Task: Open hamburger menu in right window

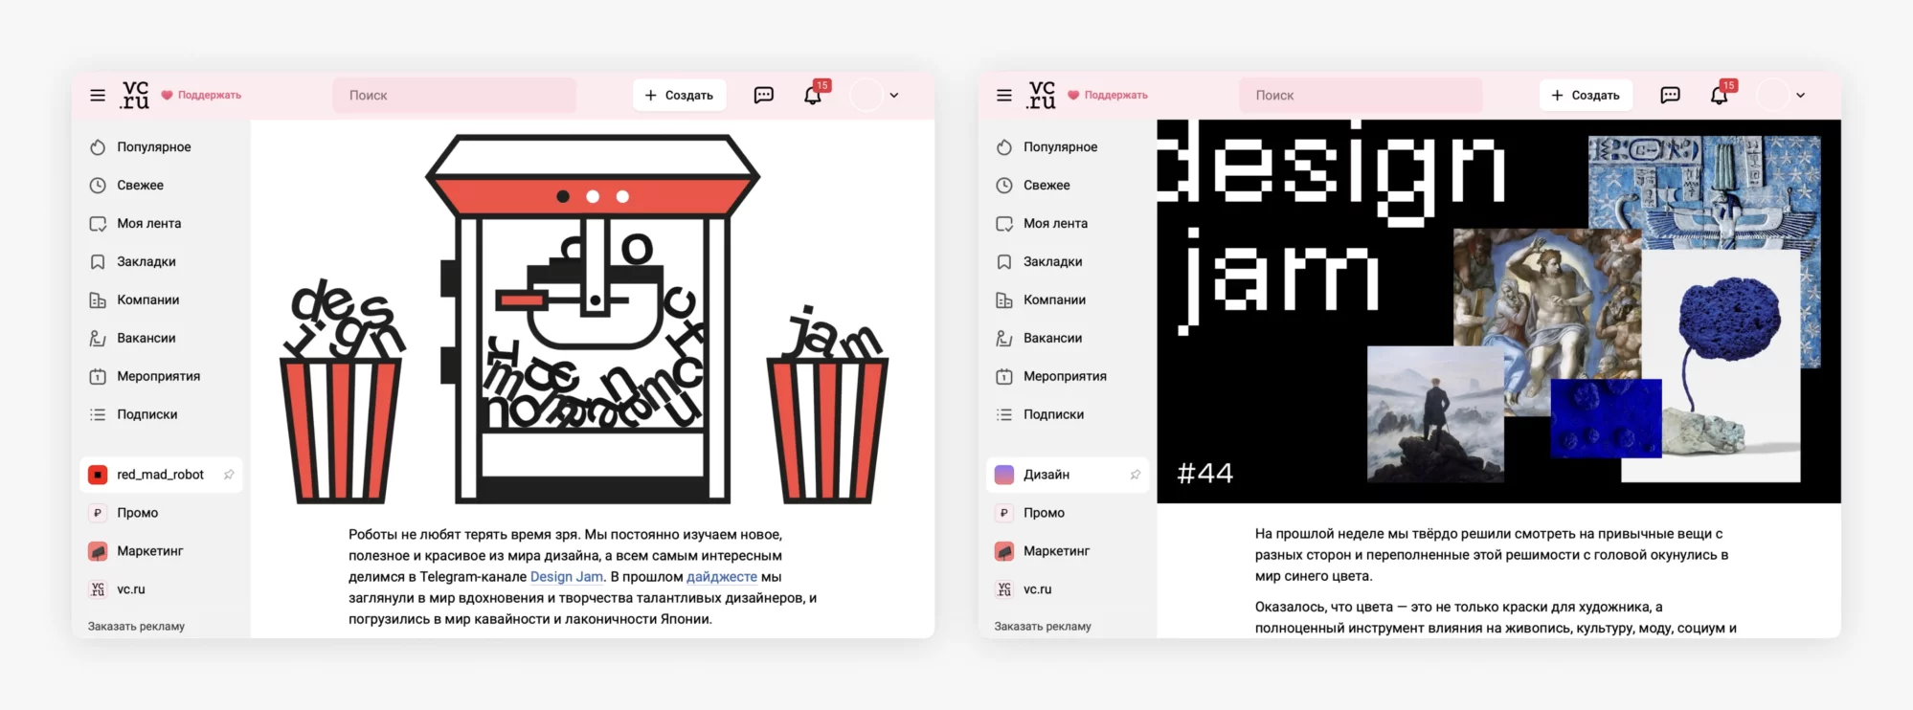Action: [x=1004, y=95]
